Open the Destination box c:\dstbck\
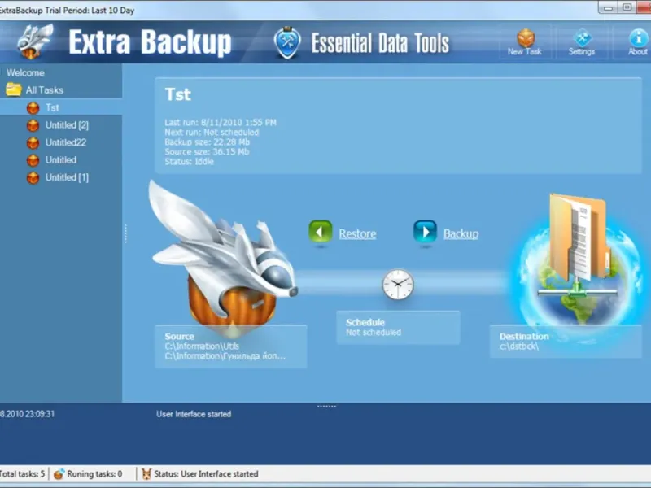This screenshot has width=651, height=488. point(566,342)
